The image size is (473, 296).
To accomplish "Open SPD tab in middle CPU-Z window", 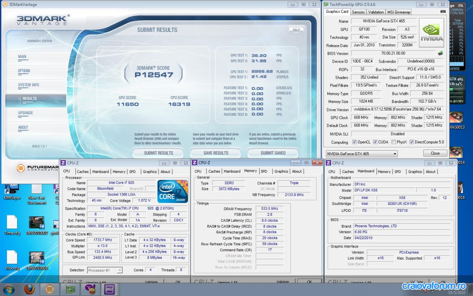I will tap(264, 171).
